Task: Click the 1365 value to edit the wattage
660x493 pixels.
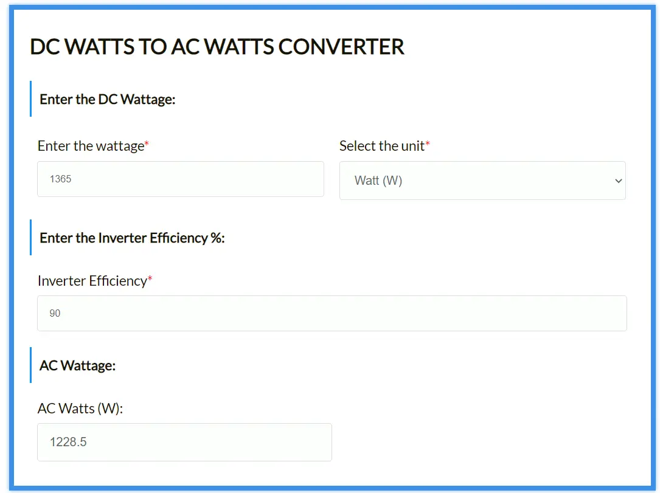Action: tap(60, 179)
